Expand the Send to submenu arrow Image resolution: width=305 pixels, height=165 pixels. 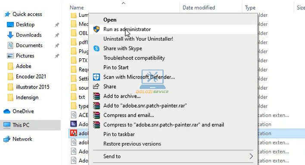coord(251,156)
